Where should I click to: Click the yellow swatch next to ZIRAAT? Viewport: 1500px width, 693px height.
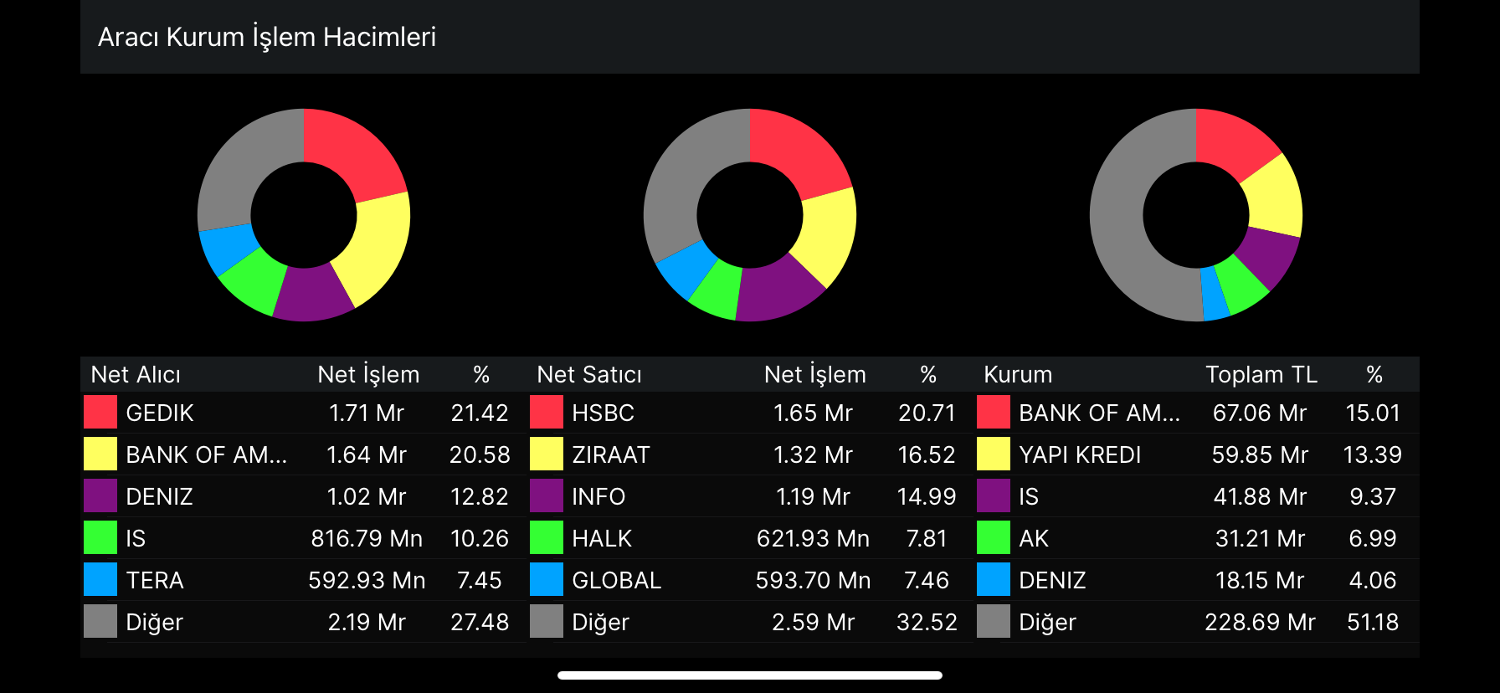pyautogui.click(x=546, y=454)
